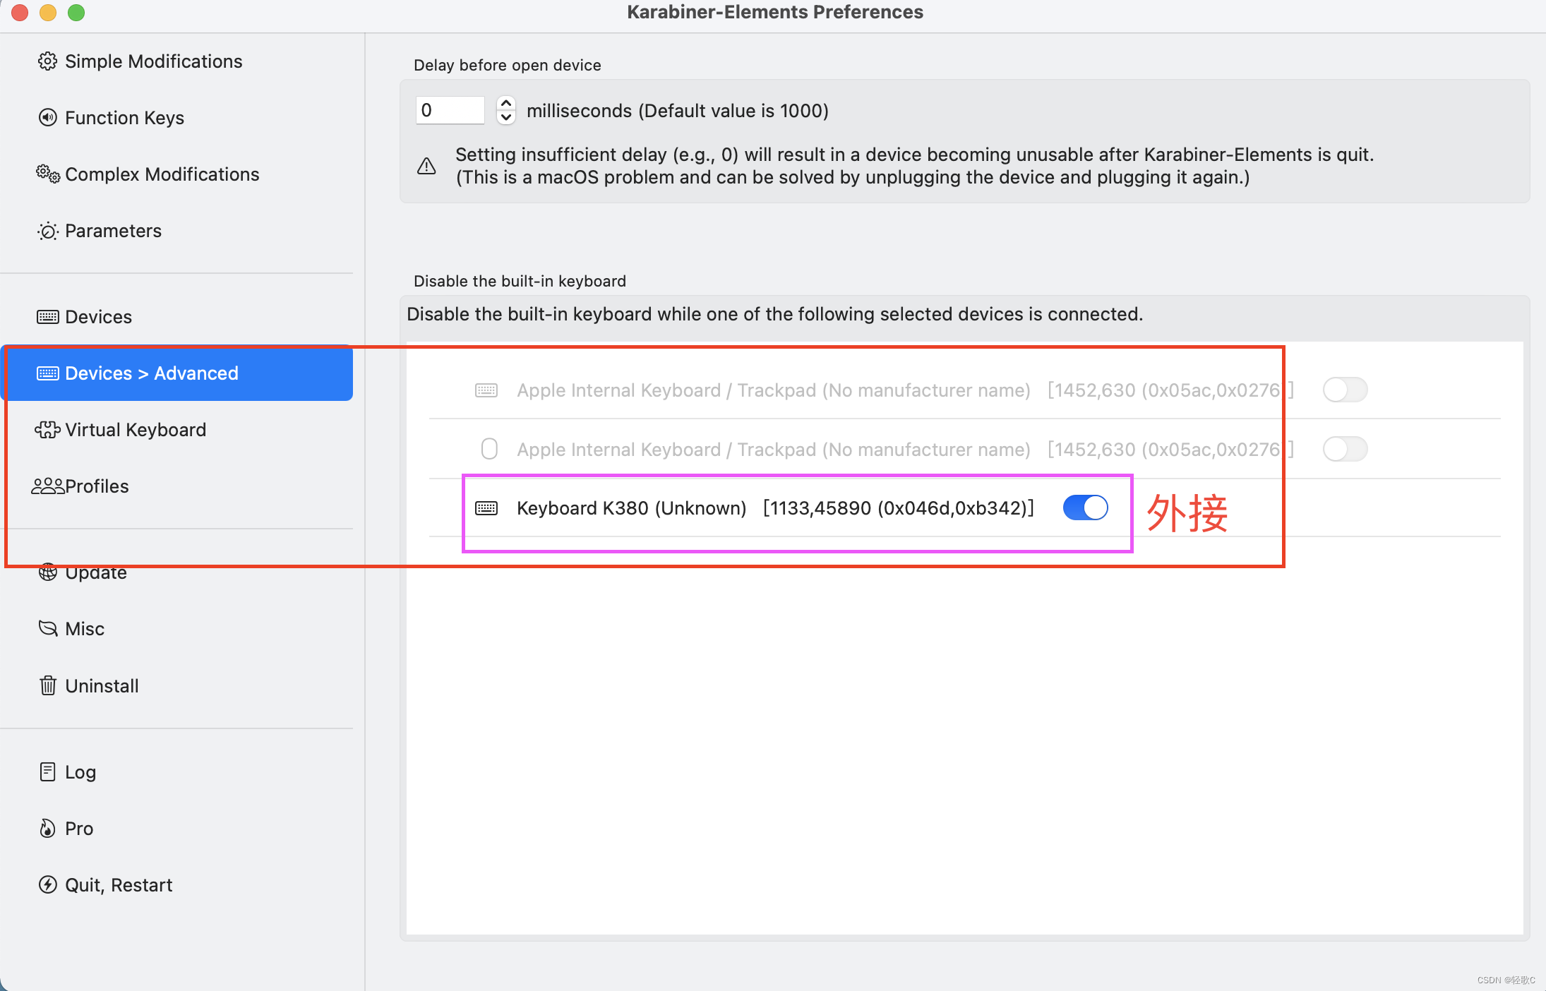The width and height of the screenshot is (1546, 991).
Task: Go to Quit, Restart page
Action: click(x=118, y=884)
